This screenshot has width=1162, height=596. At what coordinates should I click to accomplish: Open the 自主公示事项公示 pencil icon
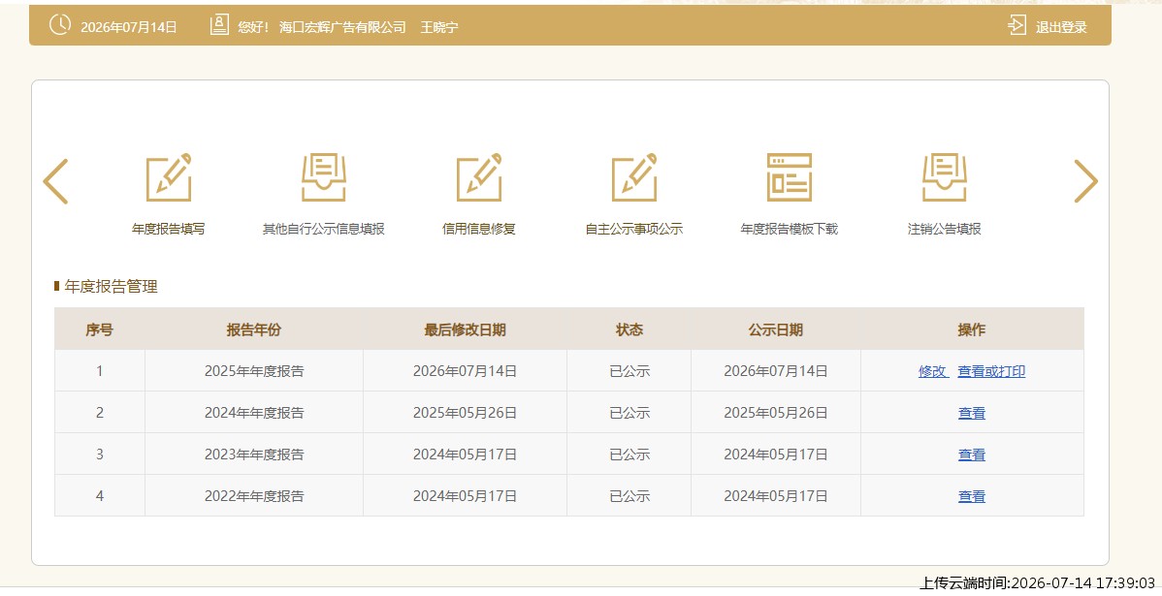(x=634, y=177)
